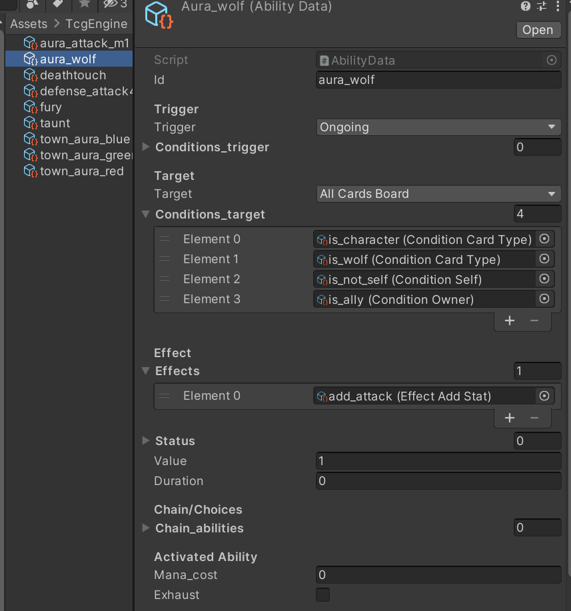
Task: Expand the Chain_abilities foldout
Action: (x=146, y=528)
